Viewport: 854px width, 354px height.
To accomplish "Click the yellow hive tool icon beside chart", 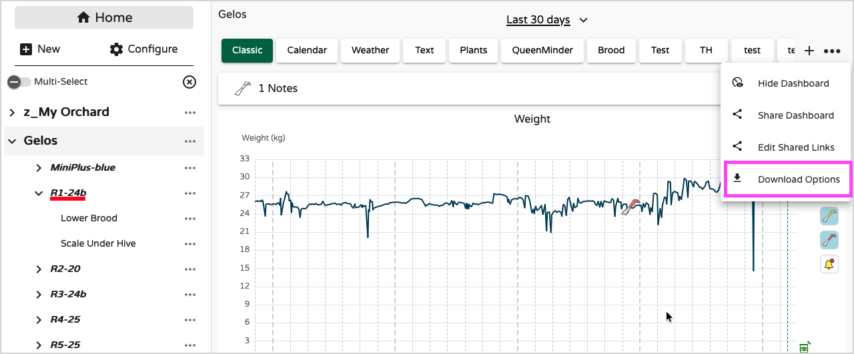I will (829, 216).
